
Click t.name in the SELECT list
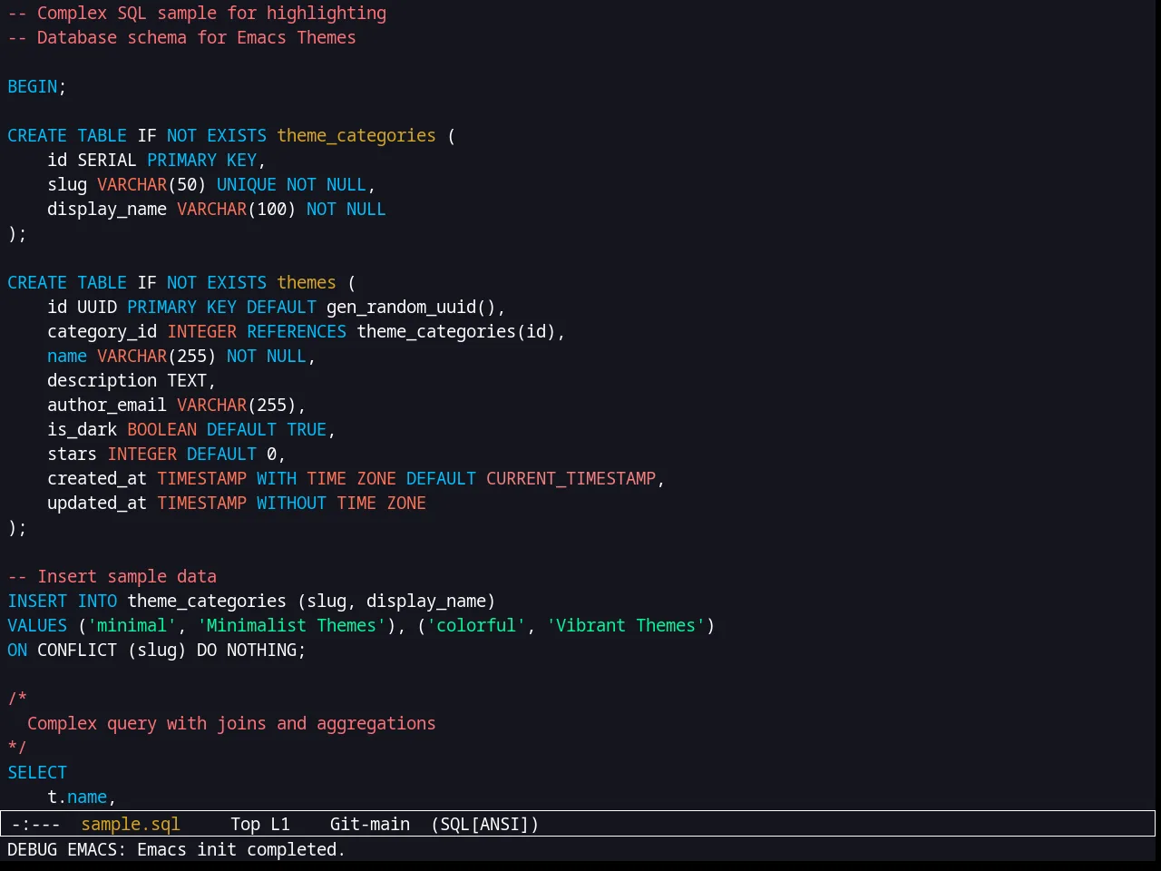[77, 797]
